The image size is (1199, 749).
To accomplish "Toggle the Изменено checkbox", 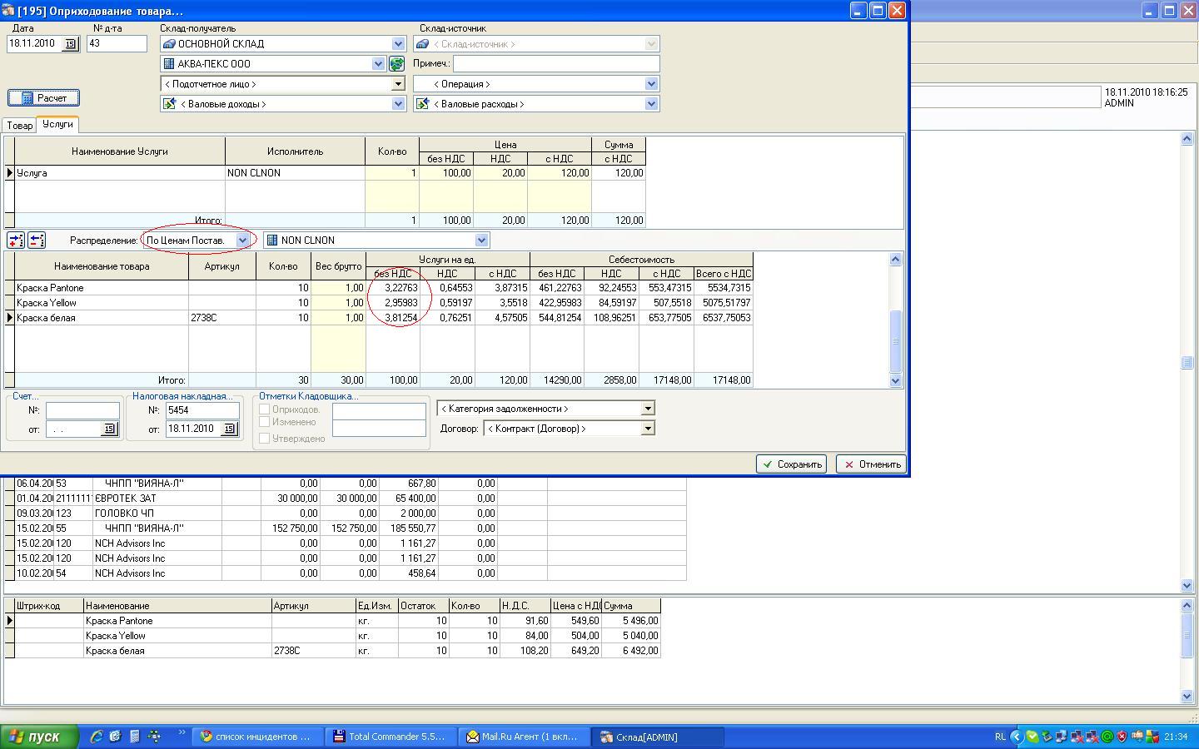I will pyautogui.click(x=264, y=422).
